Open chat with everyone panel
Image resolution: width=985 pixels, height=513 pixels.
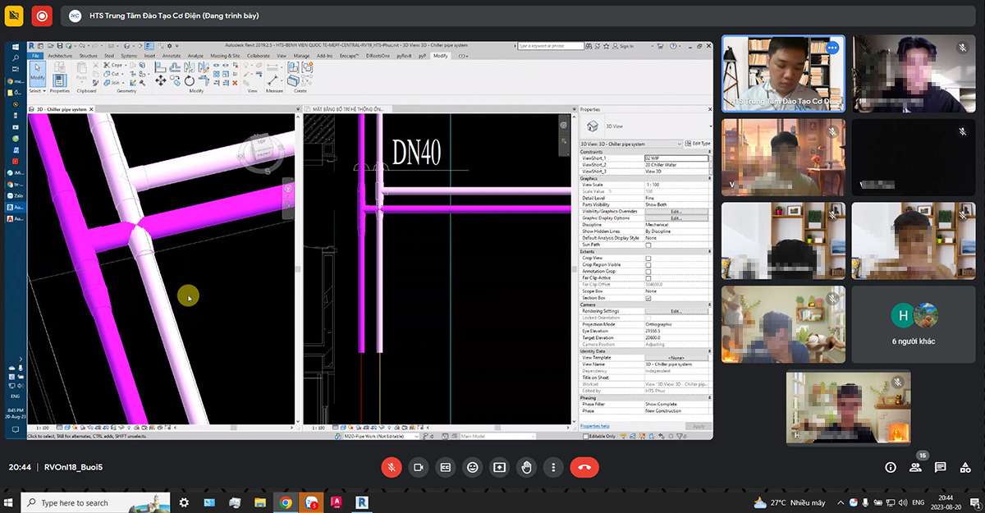941,467
